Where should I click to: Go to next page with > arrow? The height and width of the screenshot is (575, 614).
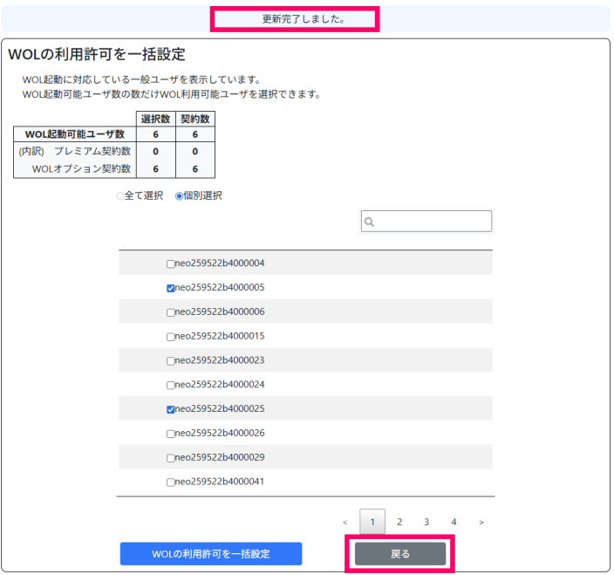pyautogui.click(x=481, y=522)
